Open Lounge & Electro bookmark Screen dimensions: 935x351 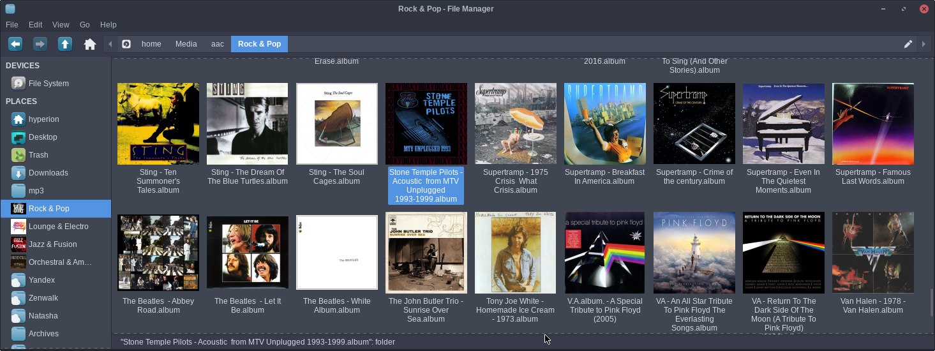58,227
